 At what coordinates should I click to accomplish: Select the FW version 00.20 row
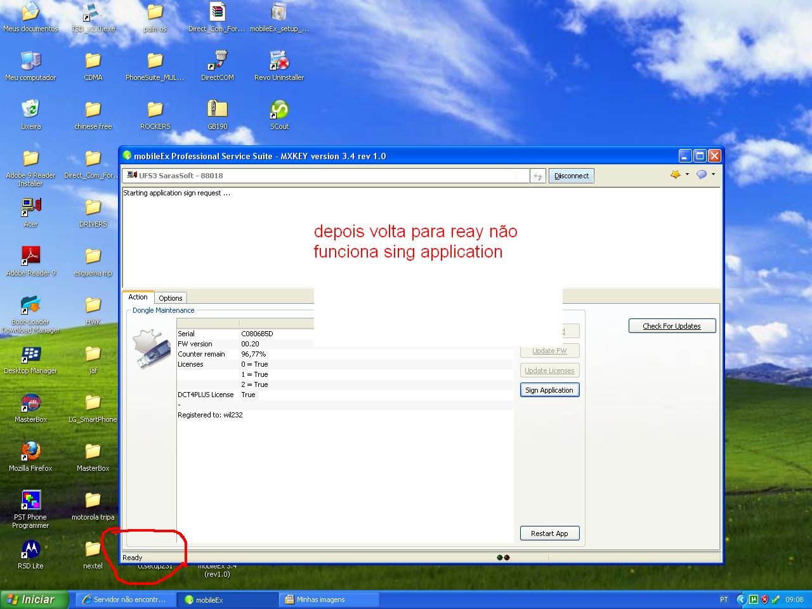coord(344,344)
